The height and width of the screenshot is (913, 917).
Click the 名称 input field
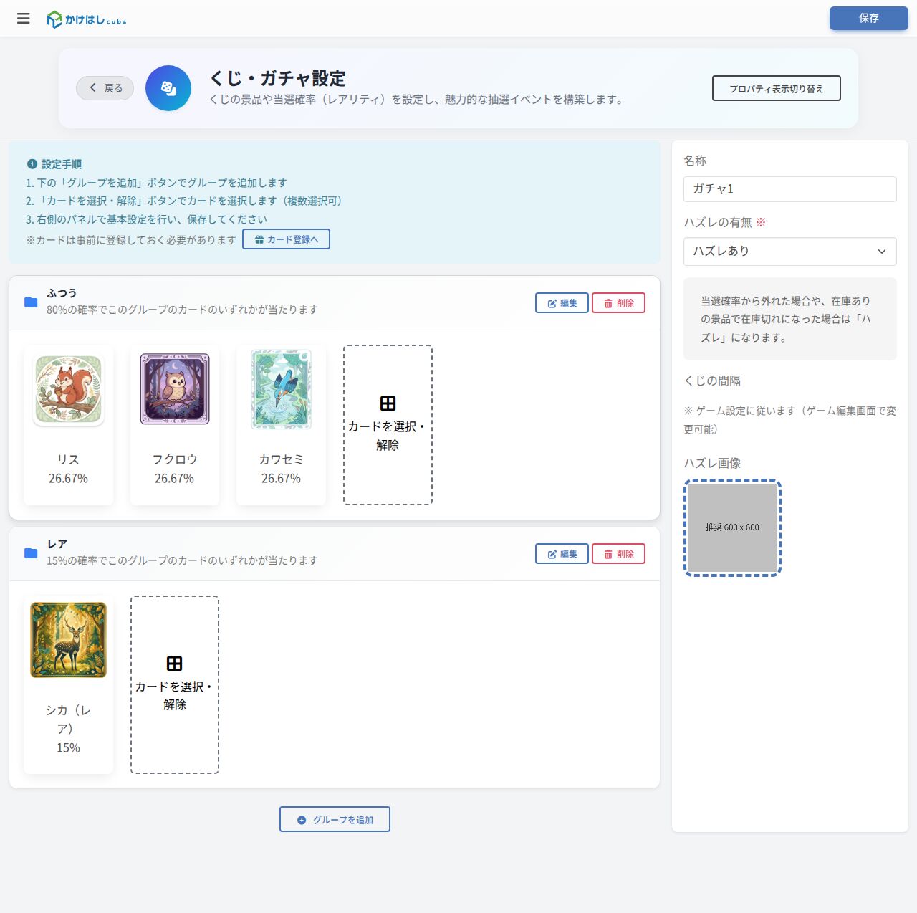pos(790,189)
